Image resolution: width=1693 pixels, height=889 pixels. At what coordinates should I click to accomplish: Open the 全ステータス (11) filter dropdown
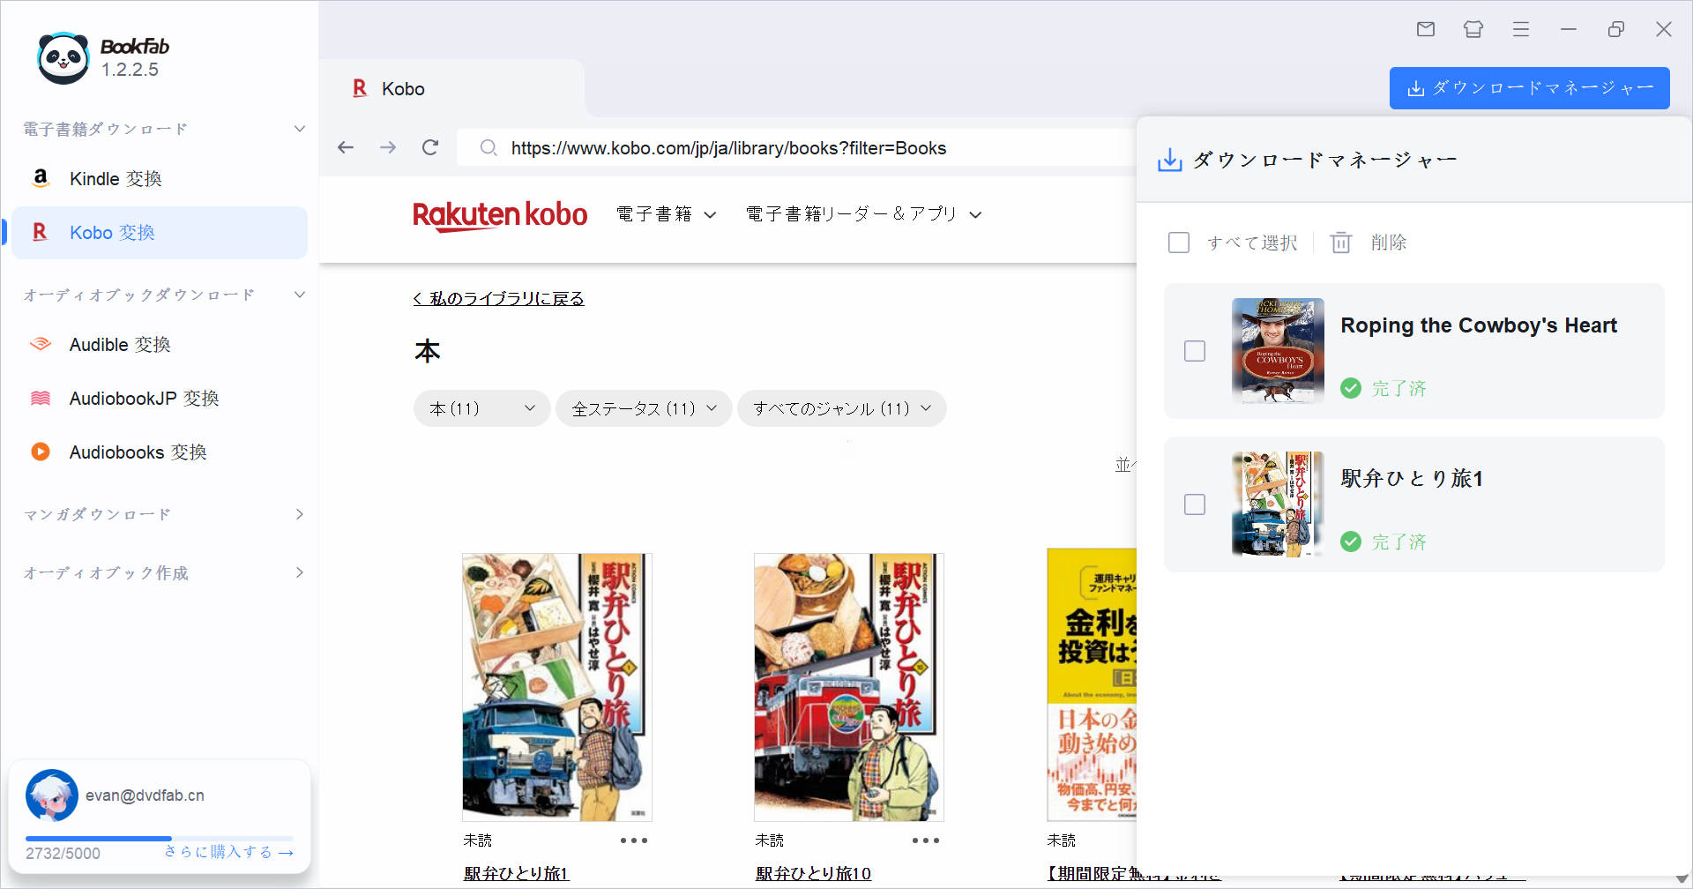point(644,408)
